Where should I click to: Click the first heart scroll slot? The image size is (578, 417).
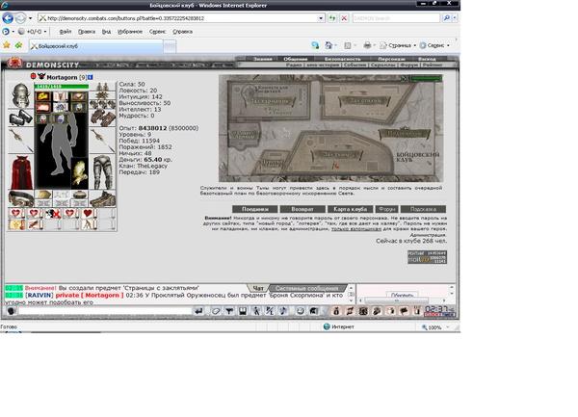point(16,213)
